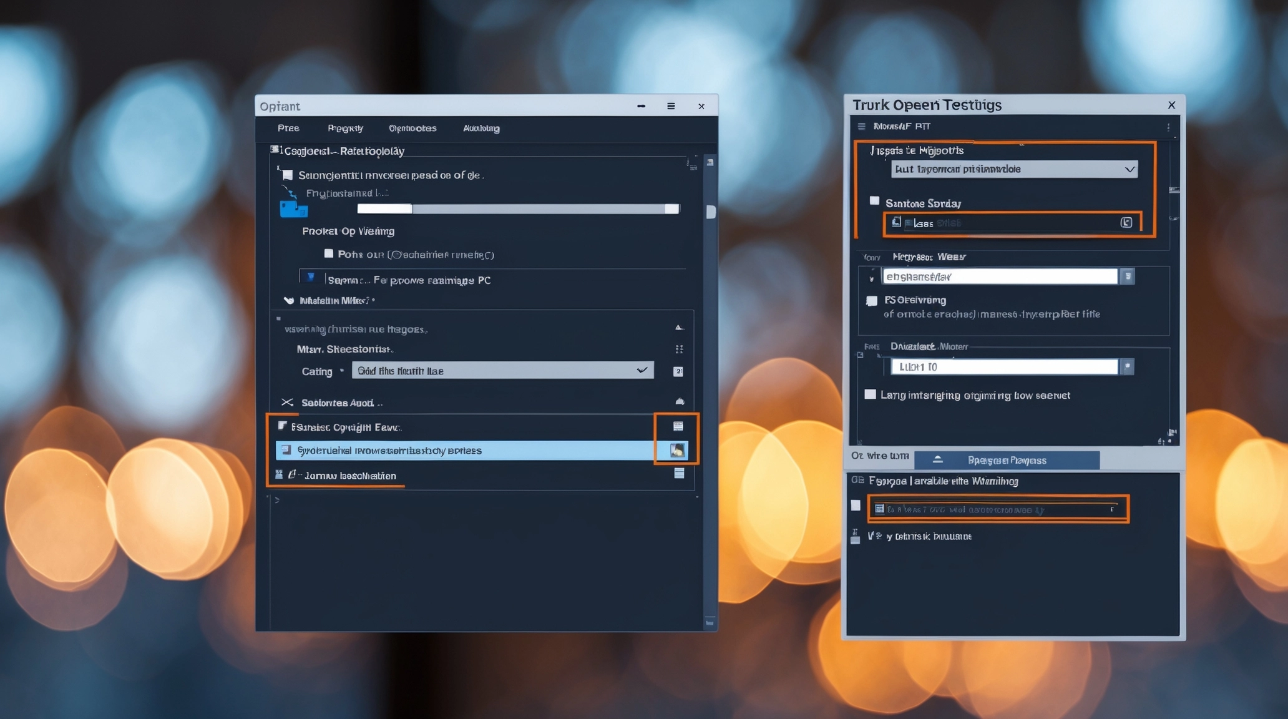Open the Cating dropdown list
Image resolution: width=1288 pixels, height=719 pixels.
(x=502, y=371)
